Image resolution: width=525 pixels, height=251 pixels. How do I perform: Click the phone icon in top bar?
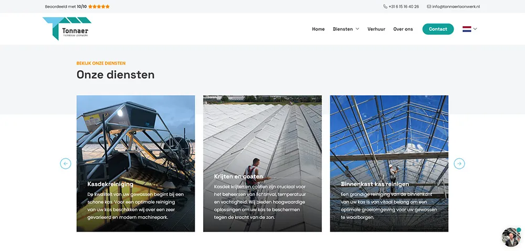click(x=385, y=6)
